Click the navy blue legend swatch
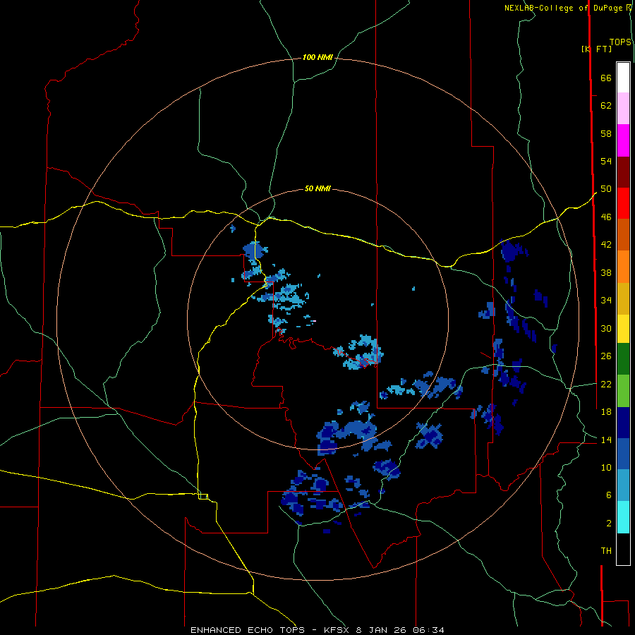Viewport: 635px width, 635px height. (623, 423)
